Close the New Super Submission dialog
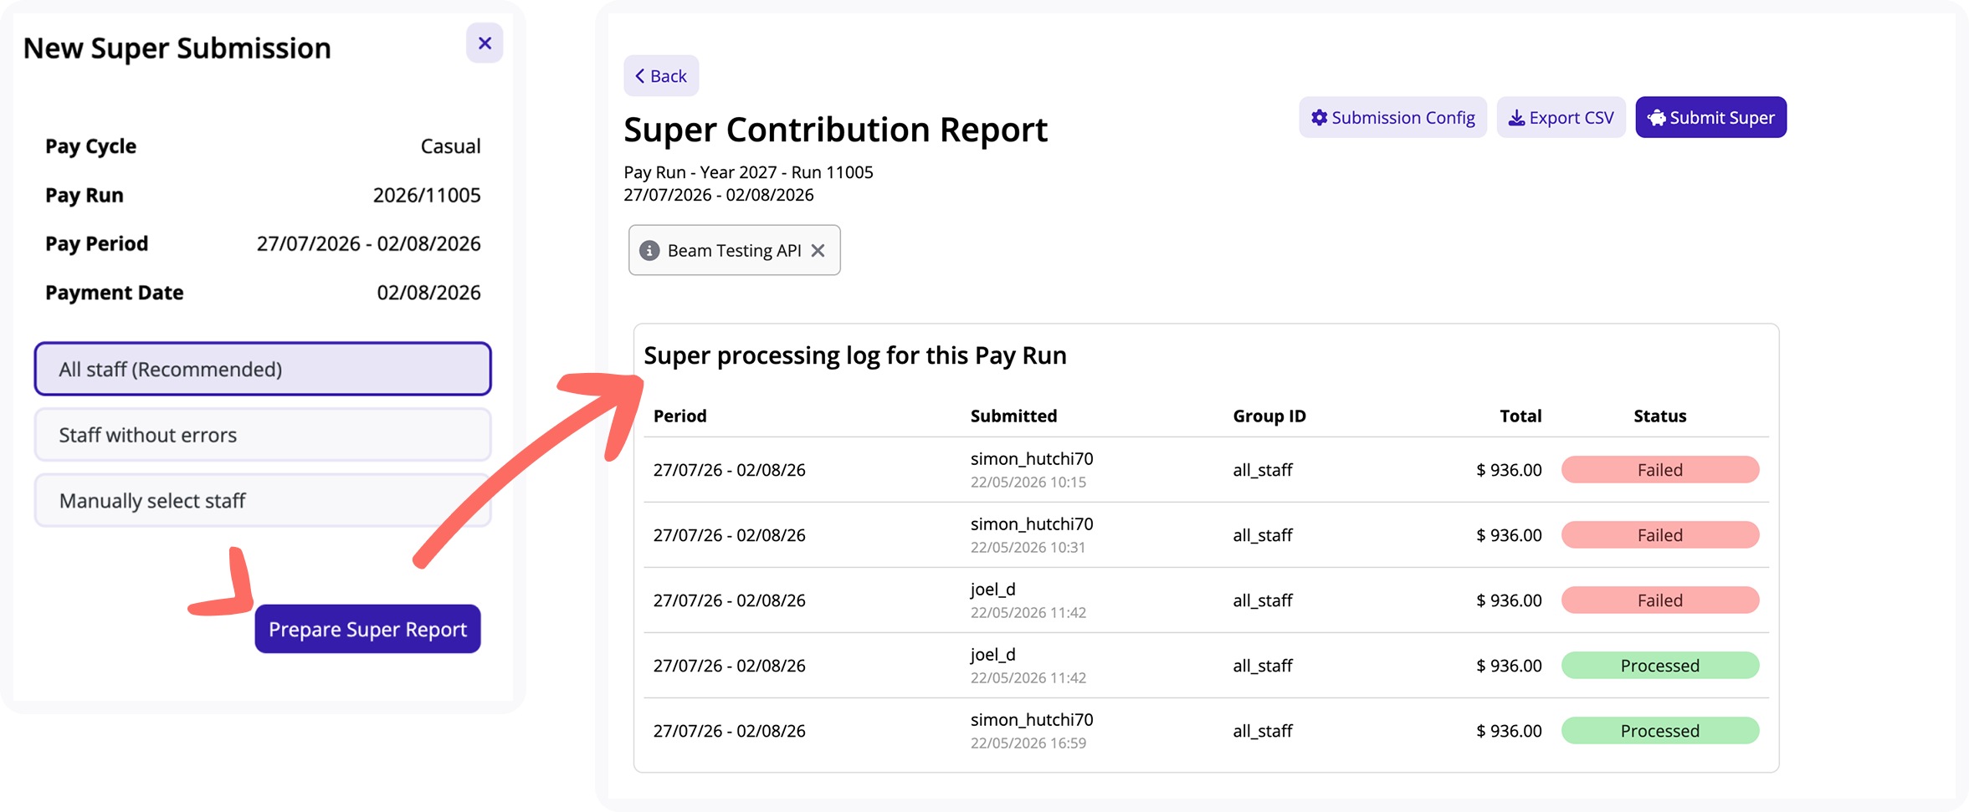This screenshot has width=1969, height=812. coord(485,43)
